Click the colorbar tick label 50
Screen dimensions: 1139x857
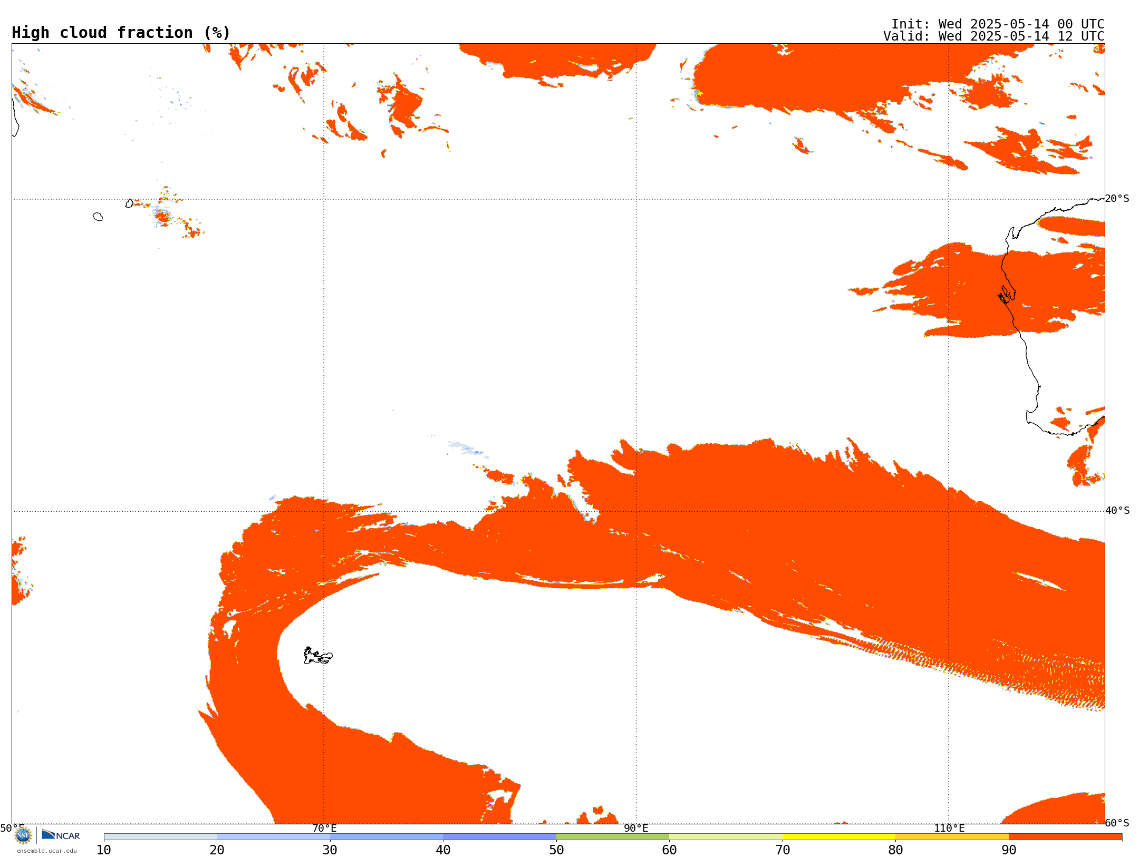tap(556, 850)
